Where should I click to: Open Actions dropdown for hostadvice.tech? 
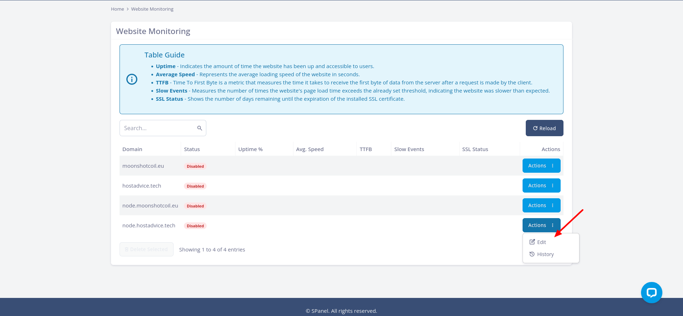click(x=541, y=185)
